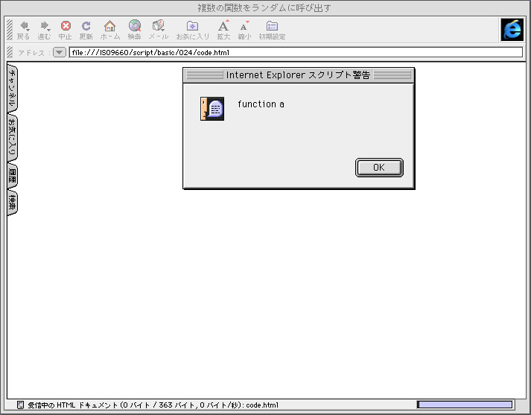Open the Channels (チャンネル) side tab
This screenshot has width=531, height=415.
tap(12, 88)
